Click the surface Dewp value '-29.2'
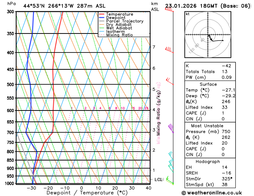This screenshot has height=196, width=254. [229, 96]
